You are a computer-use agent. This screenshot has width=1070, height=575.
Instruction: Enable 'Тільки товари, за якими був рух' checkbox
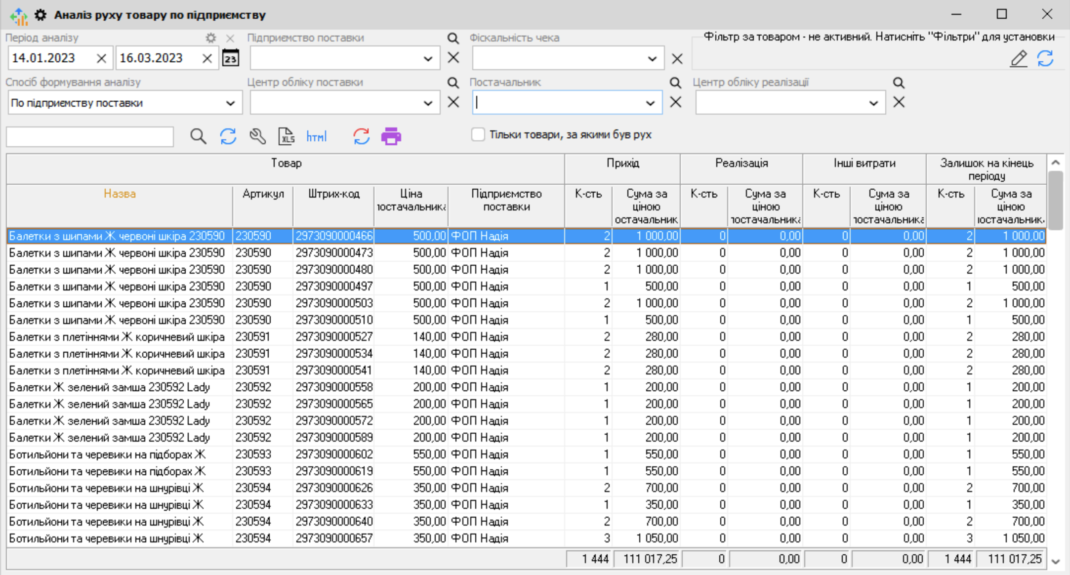coord(478,134)
